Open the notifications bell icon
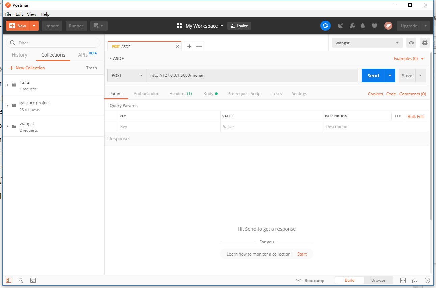The width and height of the screenshot is (436, 288). (x=363, y=26)
